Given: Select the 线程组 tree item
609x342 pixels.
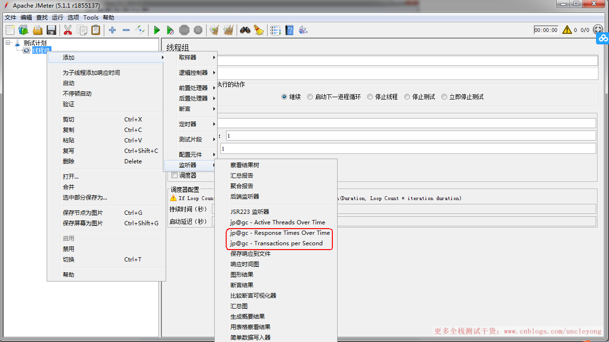Looking at the screenshot, I should [x=41, y=50].
